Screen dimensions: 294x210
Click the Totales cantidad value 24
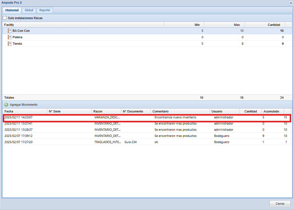282,98
